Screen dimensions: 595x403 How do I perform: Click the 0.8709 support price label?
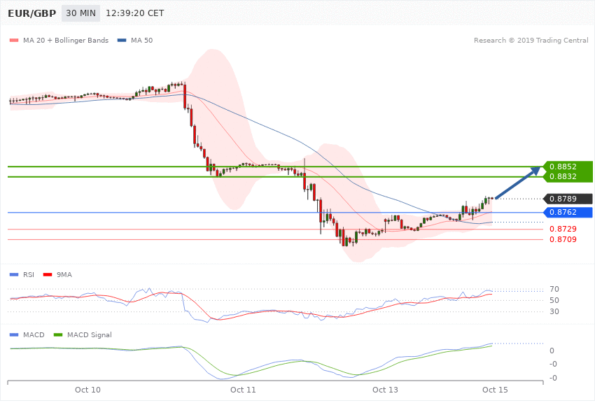[x=563, y=239]
